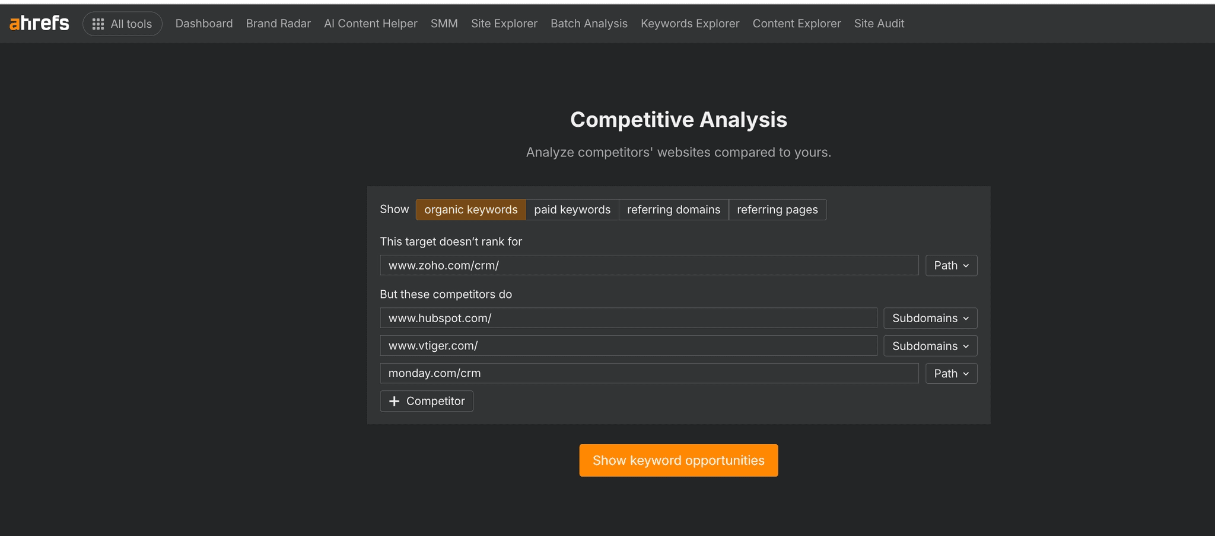The height and width of the screenshot is (536, 1215).
Task: Switch to paid keywords
Action: (x=572, y=210)
